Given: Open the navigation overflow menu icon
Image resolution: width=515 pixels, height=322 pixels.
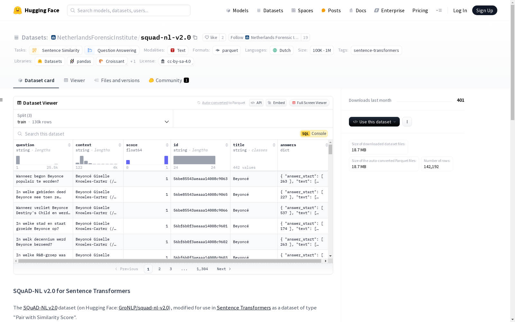Looking at the screenshot, I should coord(439,10).
